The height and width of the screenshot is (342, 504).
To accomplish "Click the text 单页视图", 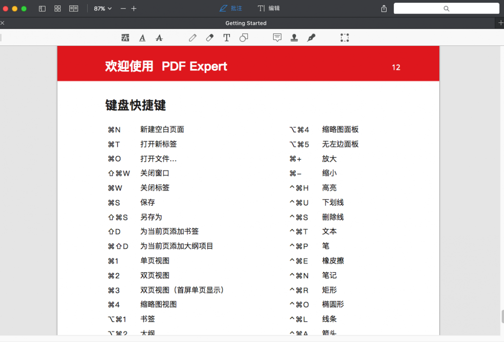I will point(155,261).
